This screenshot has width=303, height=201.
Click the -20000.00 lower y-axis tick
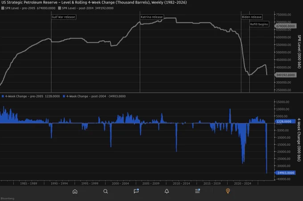point(283,152)
